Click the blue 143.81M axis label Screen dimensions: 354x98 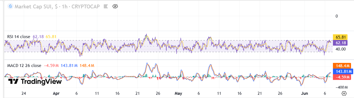click(343, 71)
